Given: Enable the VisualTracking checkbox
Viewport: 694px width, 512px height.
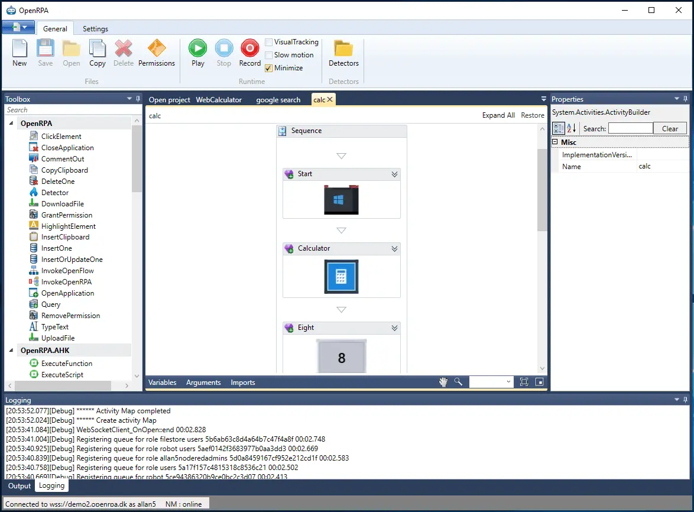Looking at the screenshot, I should tap(268, 42).
